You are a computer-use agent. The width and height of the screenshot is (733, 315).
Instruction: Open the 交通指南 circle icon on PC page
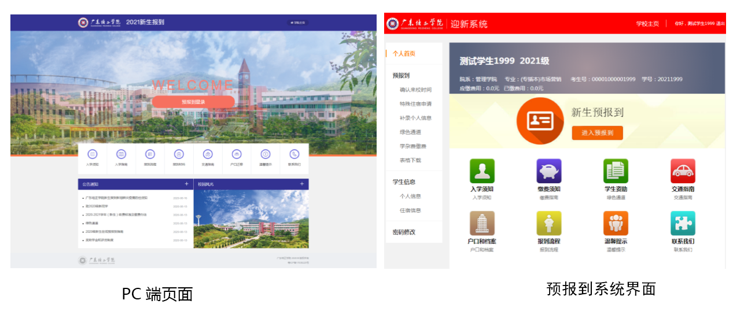[208, 154]
